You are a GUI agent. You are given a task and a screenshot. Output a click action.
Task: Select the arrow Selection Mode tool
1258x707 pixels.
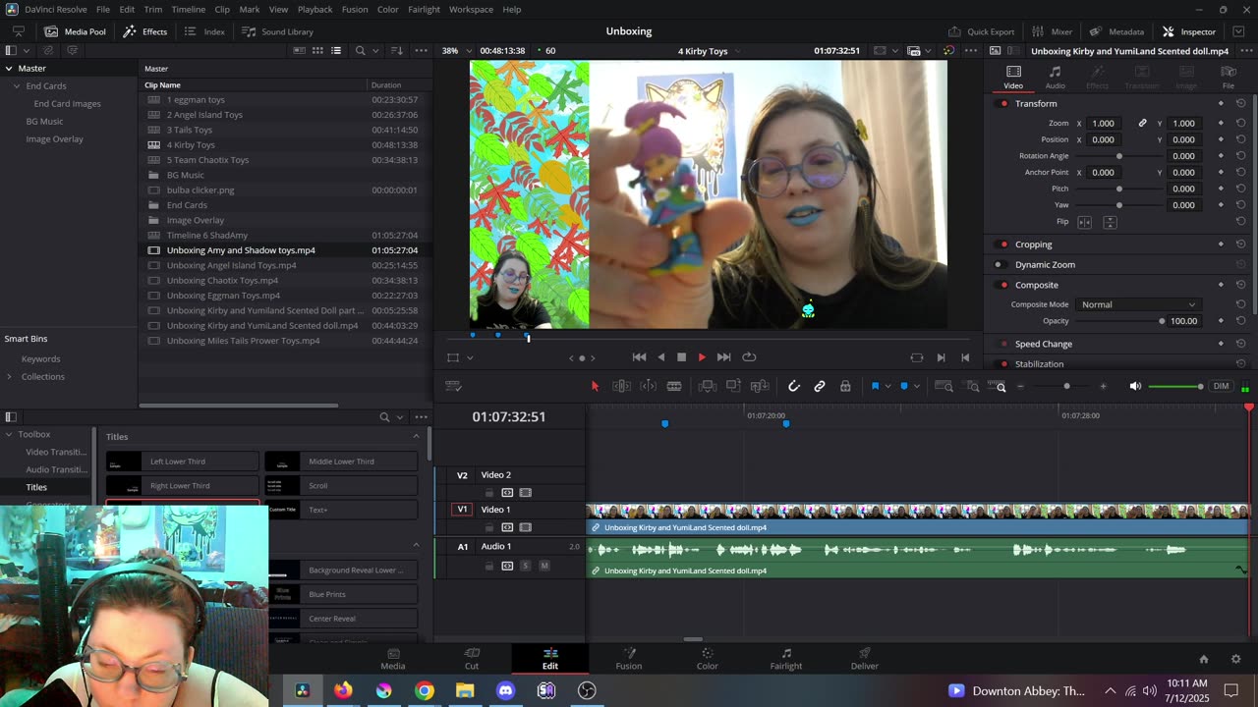pyautogui.click(x=595, y=386)
